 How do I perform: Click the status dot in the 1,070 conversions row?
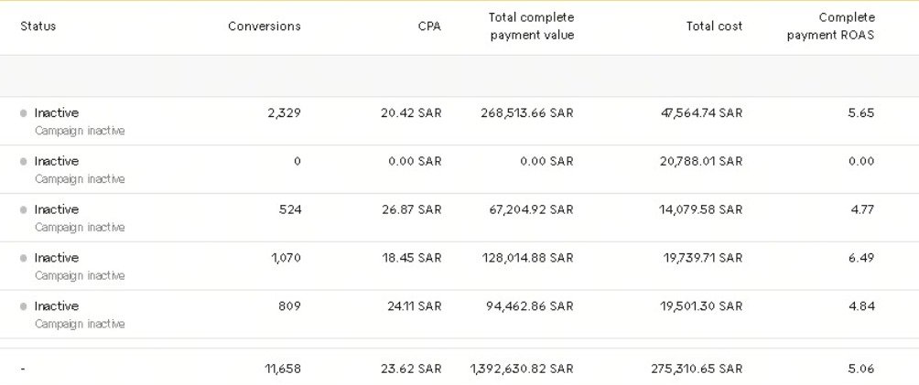pos(24,259)
